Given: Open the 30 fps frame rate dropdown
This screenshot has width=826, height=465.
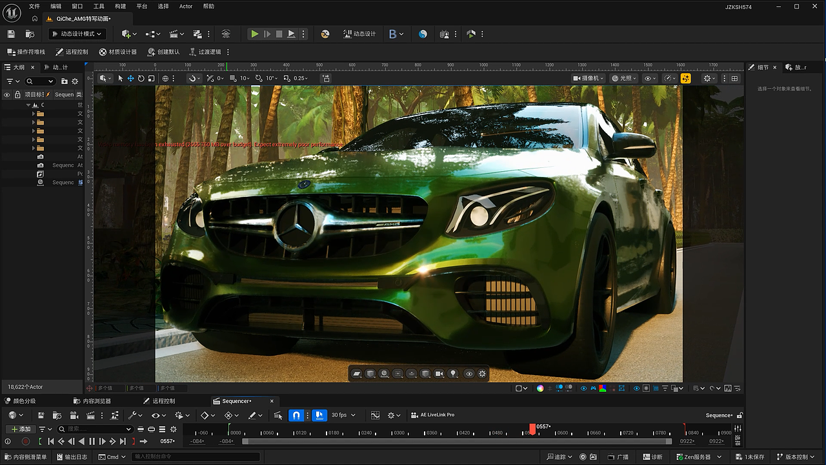Looking at the screenshot, I should point(343,415).
